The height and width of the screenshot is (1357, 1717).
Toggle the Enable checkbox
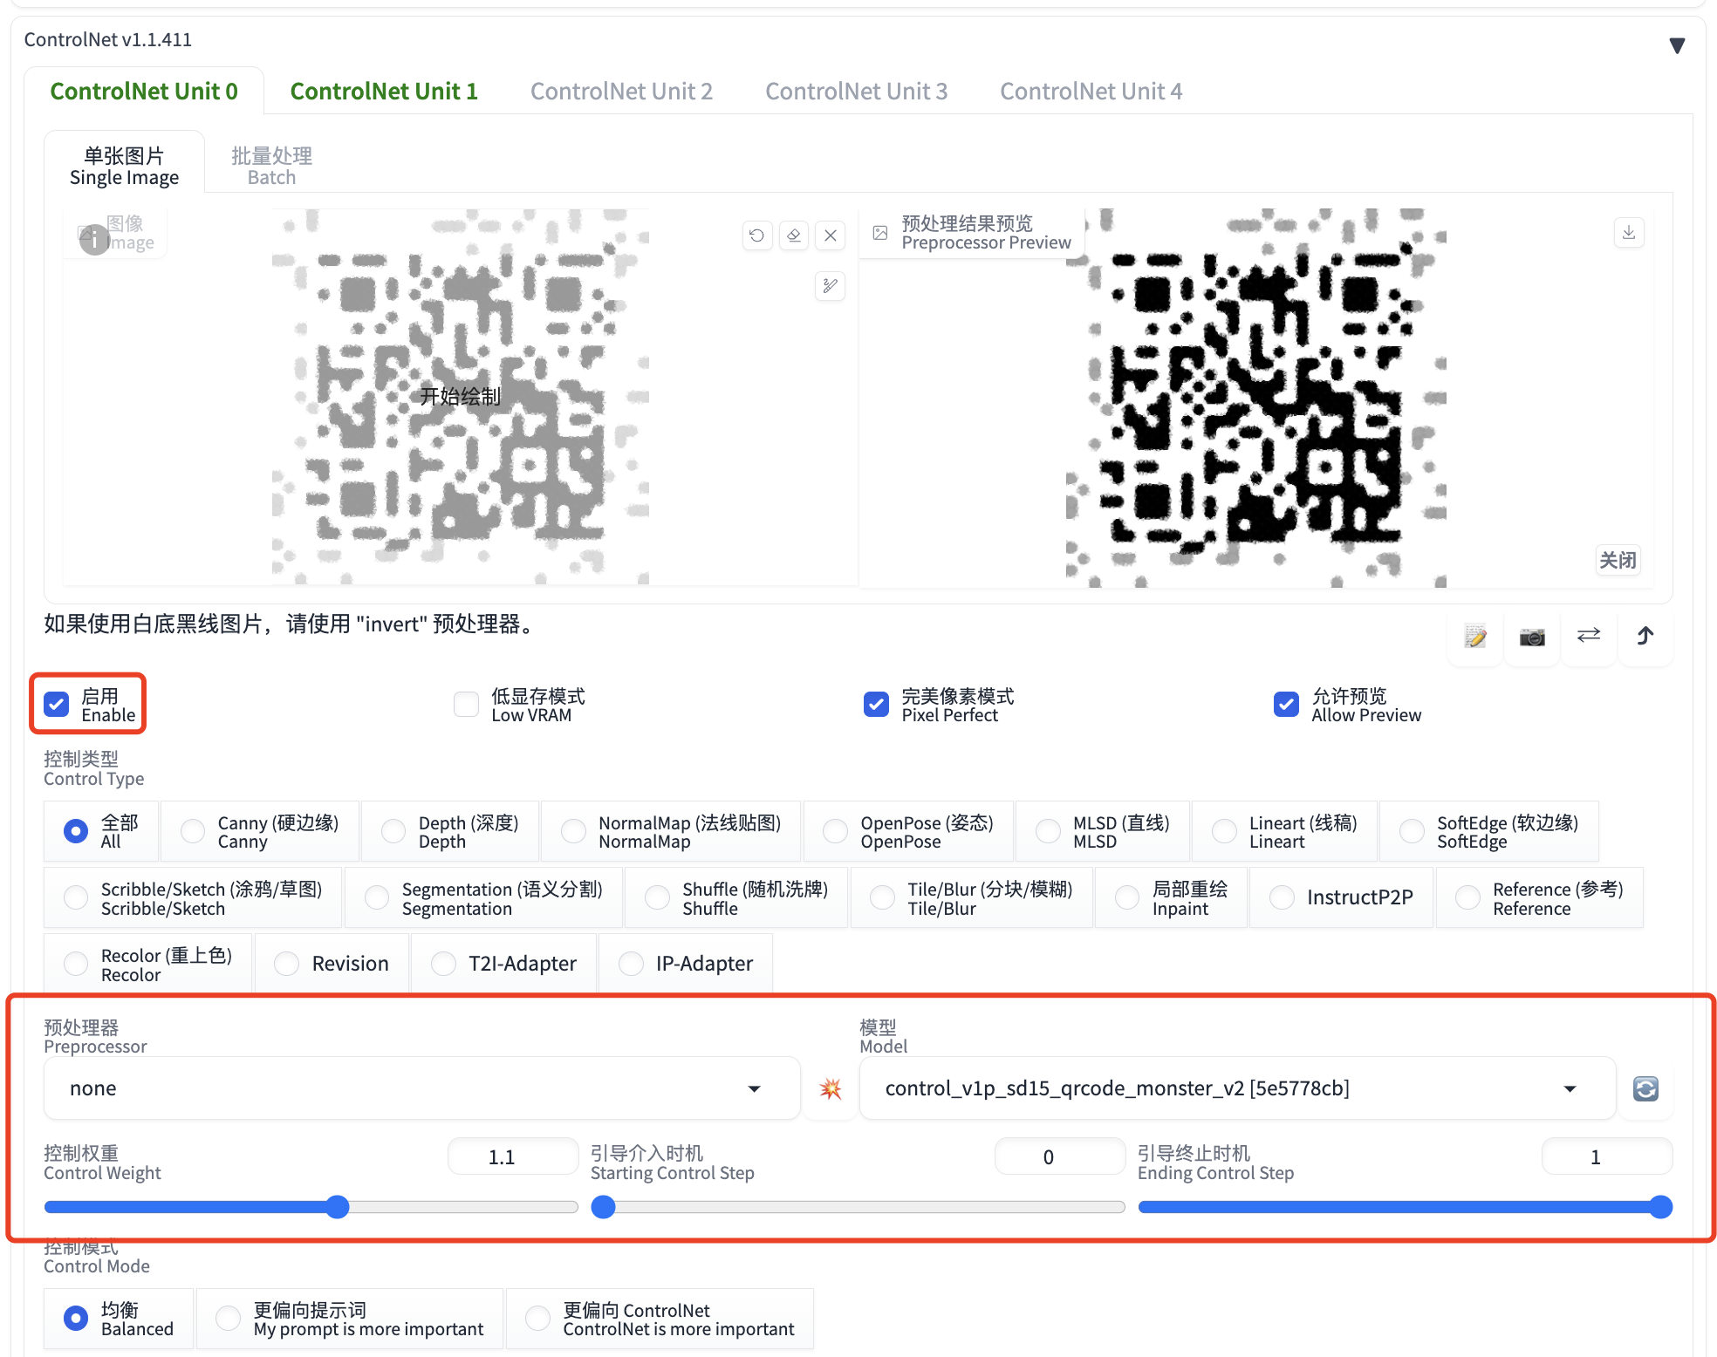[57, 705]
